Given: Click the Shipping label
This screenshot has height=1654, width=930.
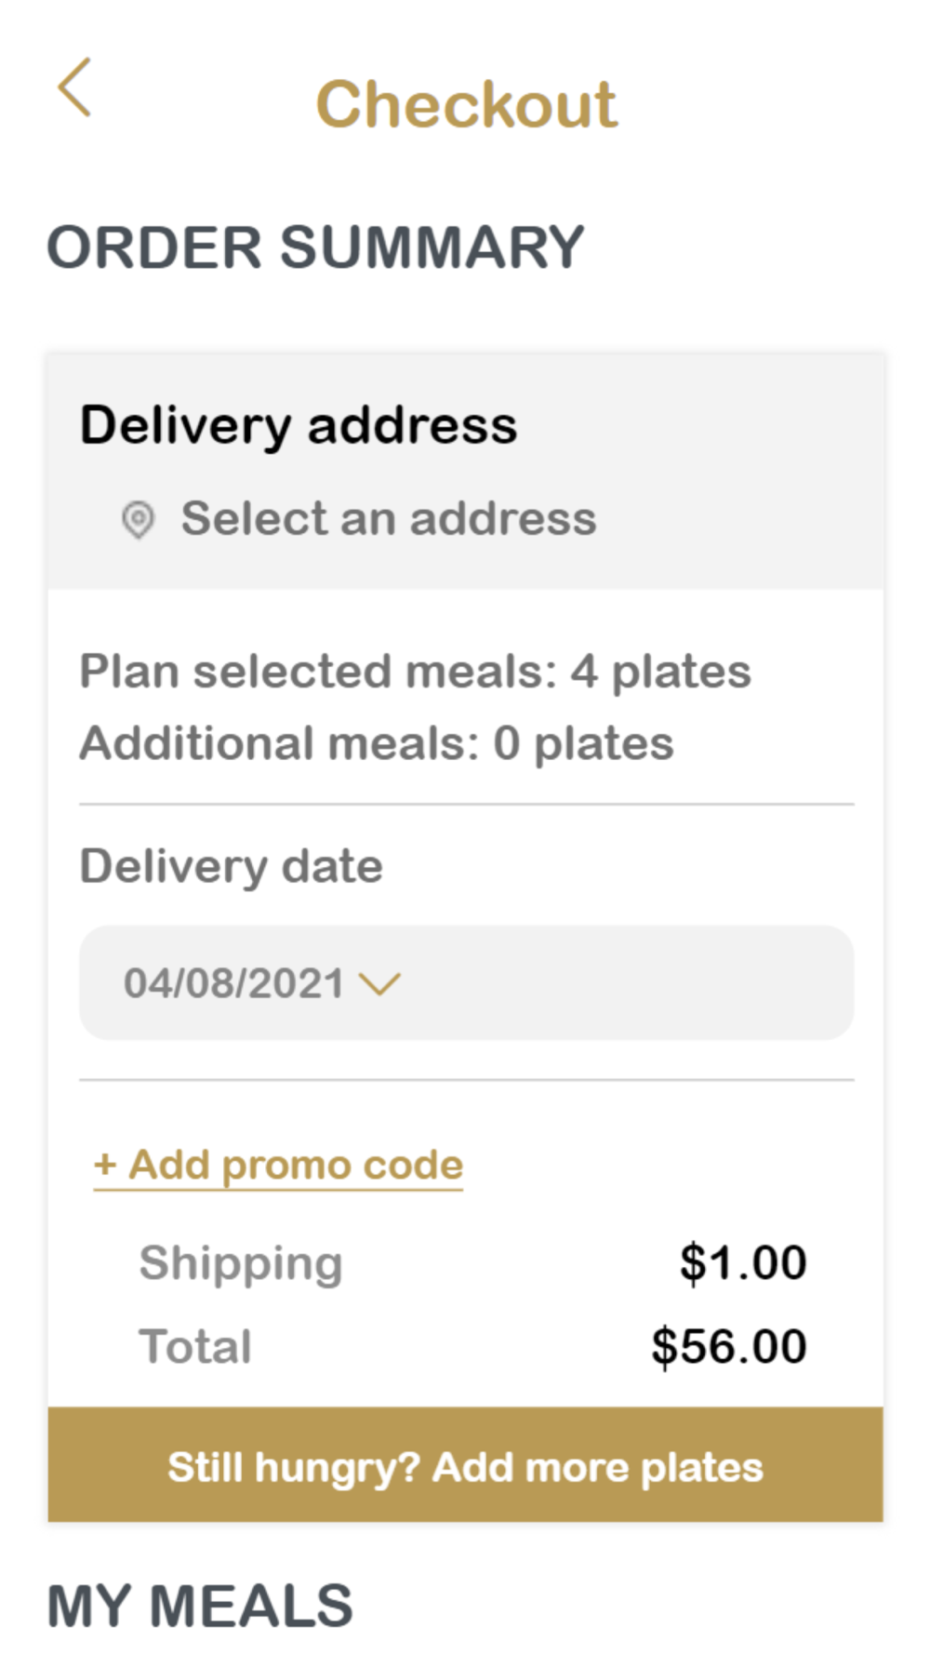Looking at the screenshot, I should click(x=241, y=1263).
